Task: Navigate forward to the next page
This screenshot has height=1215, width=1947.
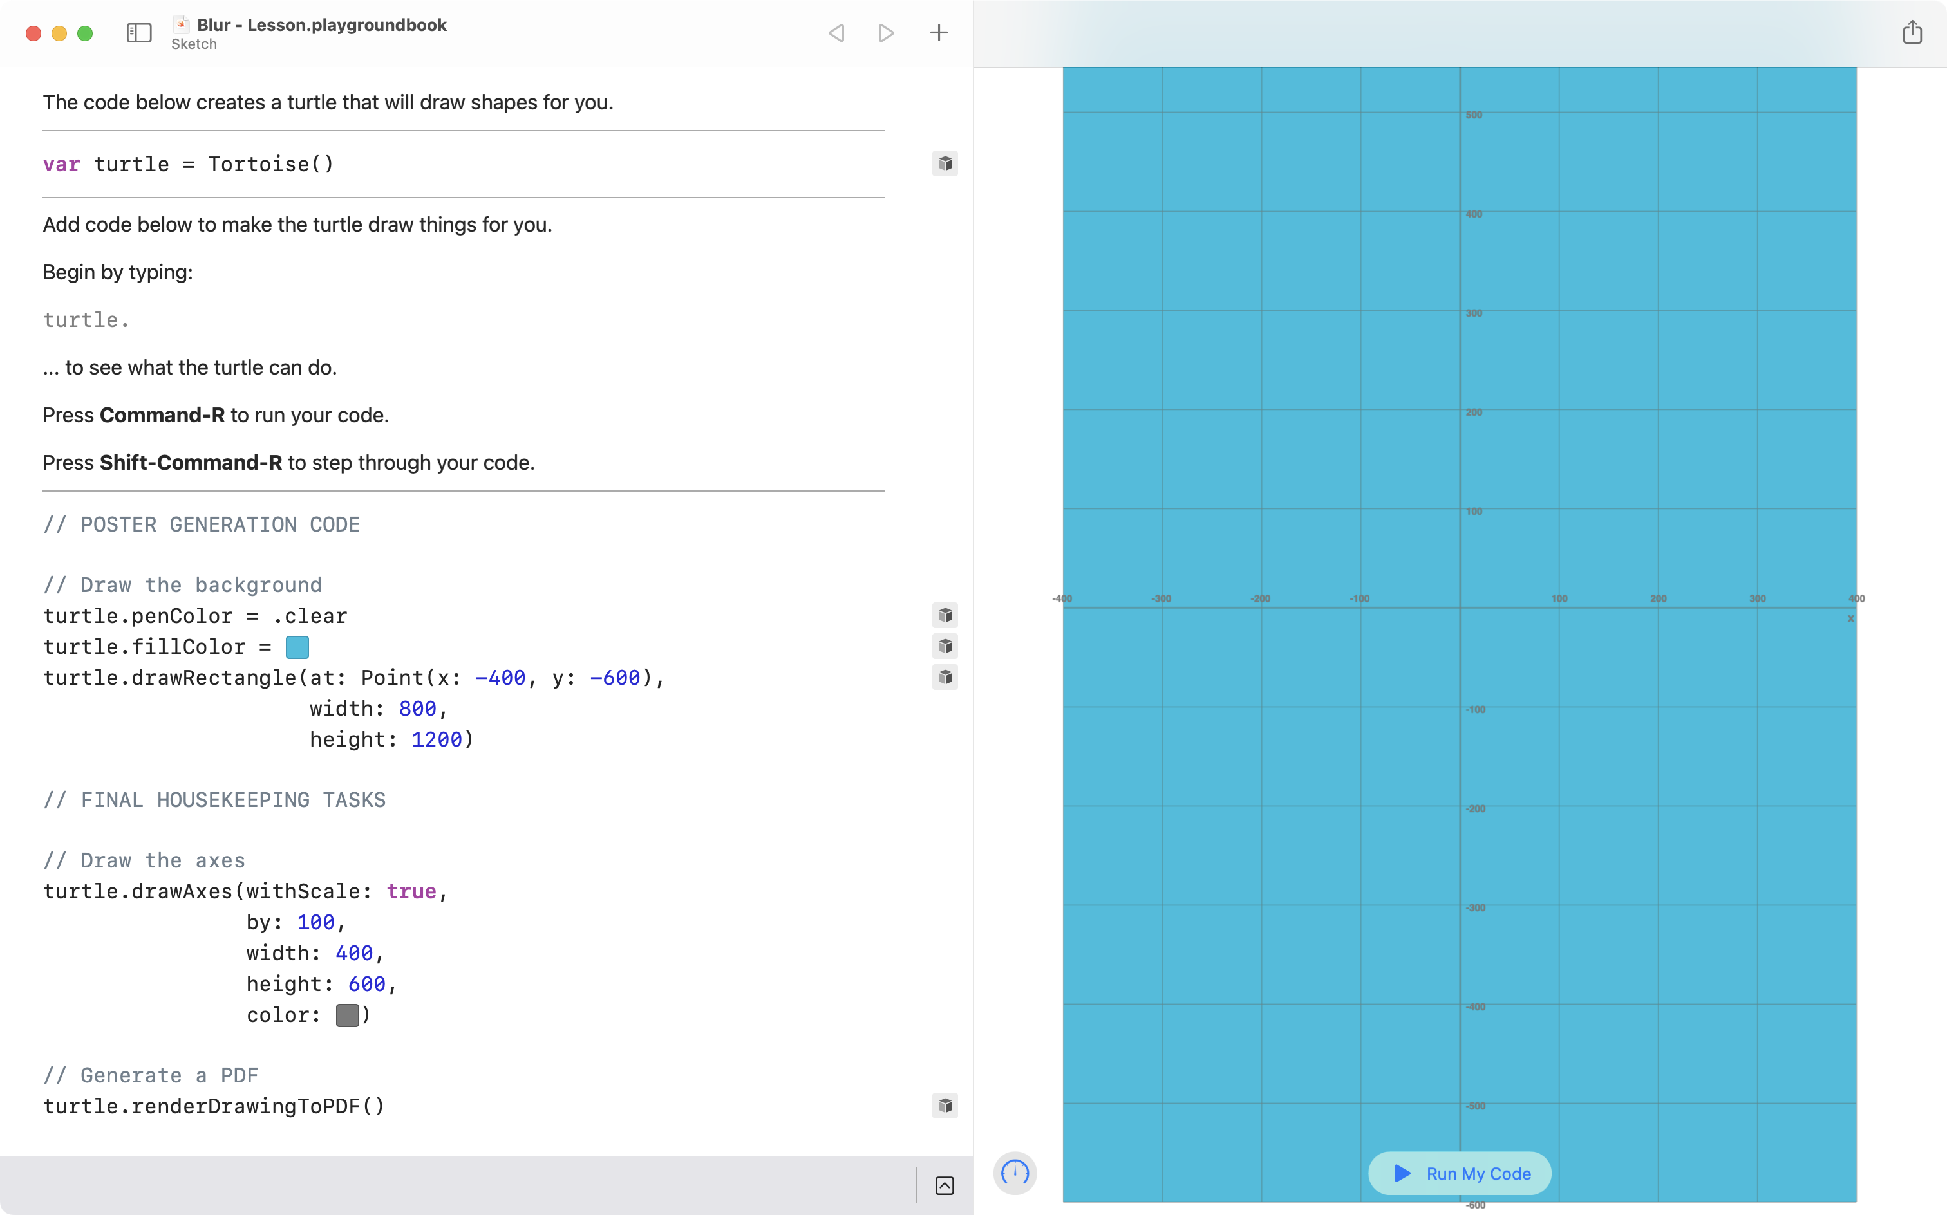Action: click(x=885, y=33)
